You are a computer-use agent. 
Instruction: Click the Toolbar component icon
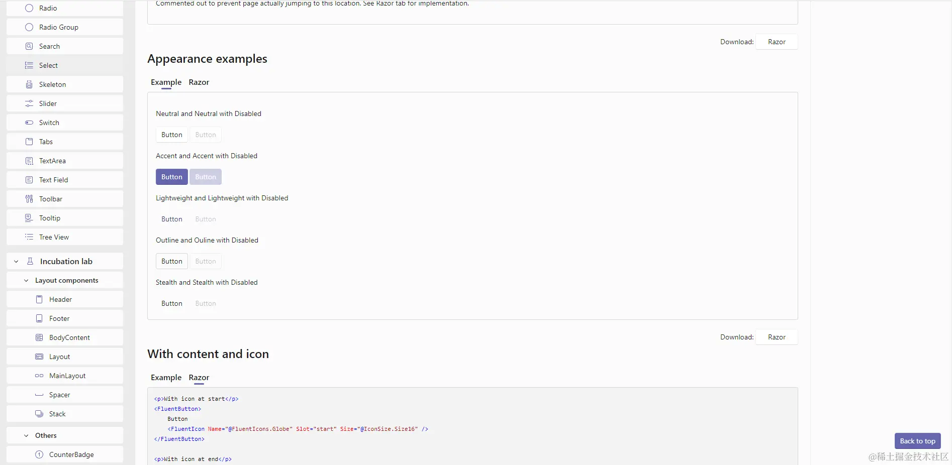tap(29, 199)
